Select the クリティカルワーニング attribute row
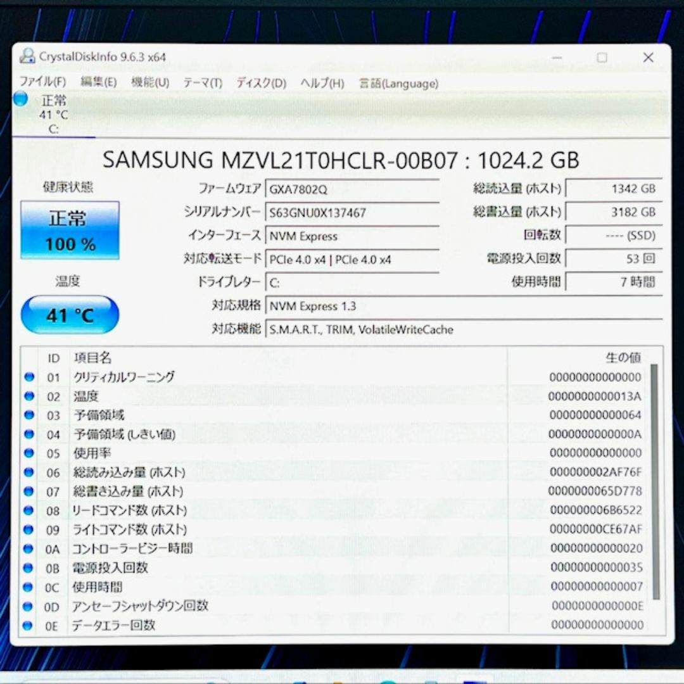The width and height of the screenshot is (684, 684). point(334,377)
